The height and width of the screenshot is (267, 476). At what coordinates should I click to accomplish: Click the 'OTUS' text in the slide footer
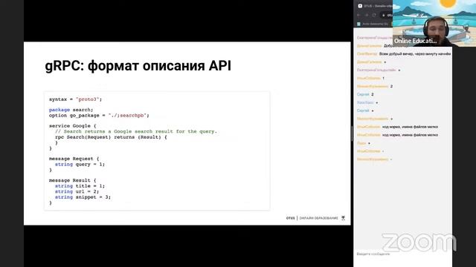pos(290,218)
